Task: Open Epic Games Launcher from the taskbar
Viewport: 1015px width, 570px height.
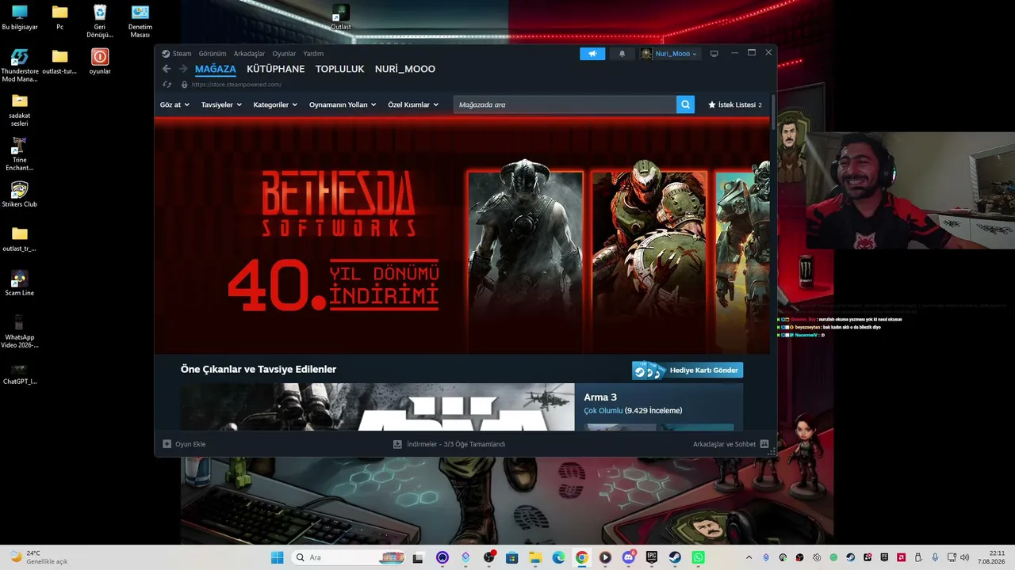Action: (x=652, y=557)
